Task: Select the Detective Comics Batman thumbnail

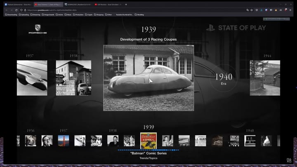Action: pos(148,141)
